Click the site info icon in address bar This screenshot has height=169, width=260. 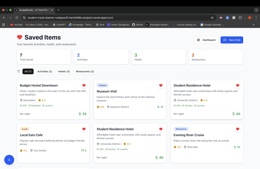coord(24,18)
